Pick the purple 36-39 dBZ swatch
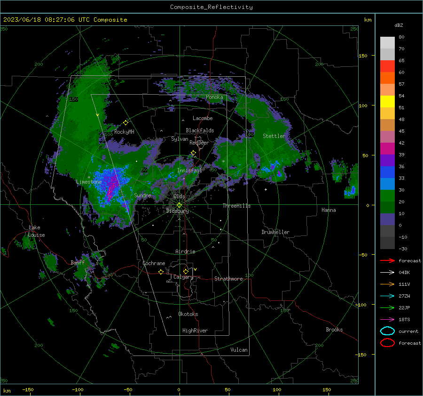 pos(387,160)
